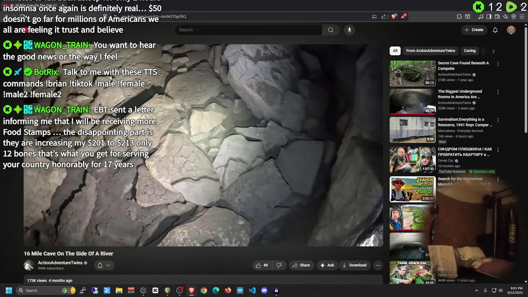
Task: Open the Brave hamburger main menu
Action: (x=522, y=16)
